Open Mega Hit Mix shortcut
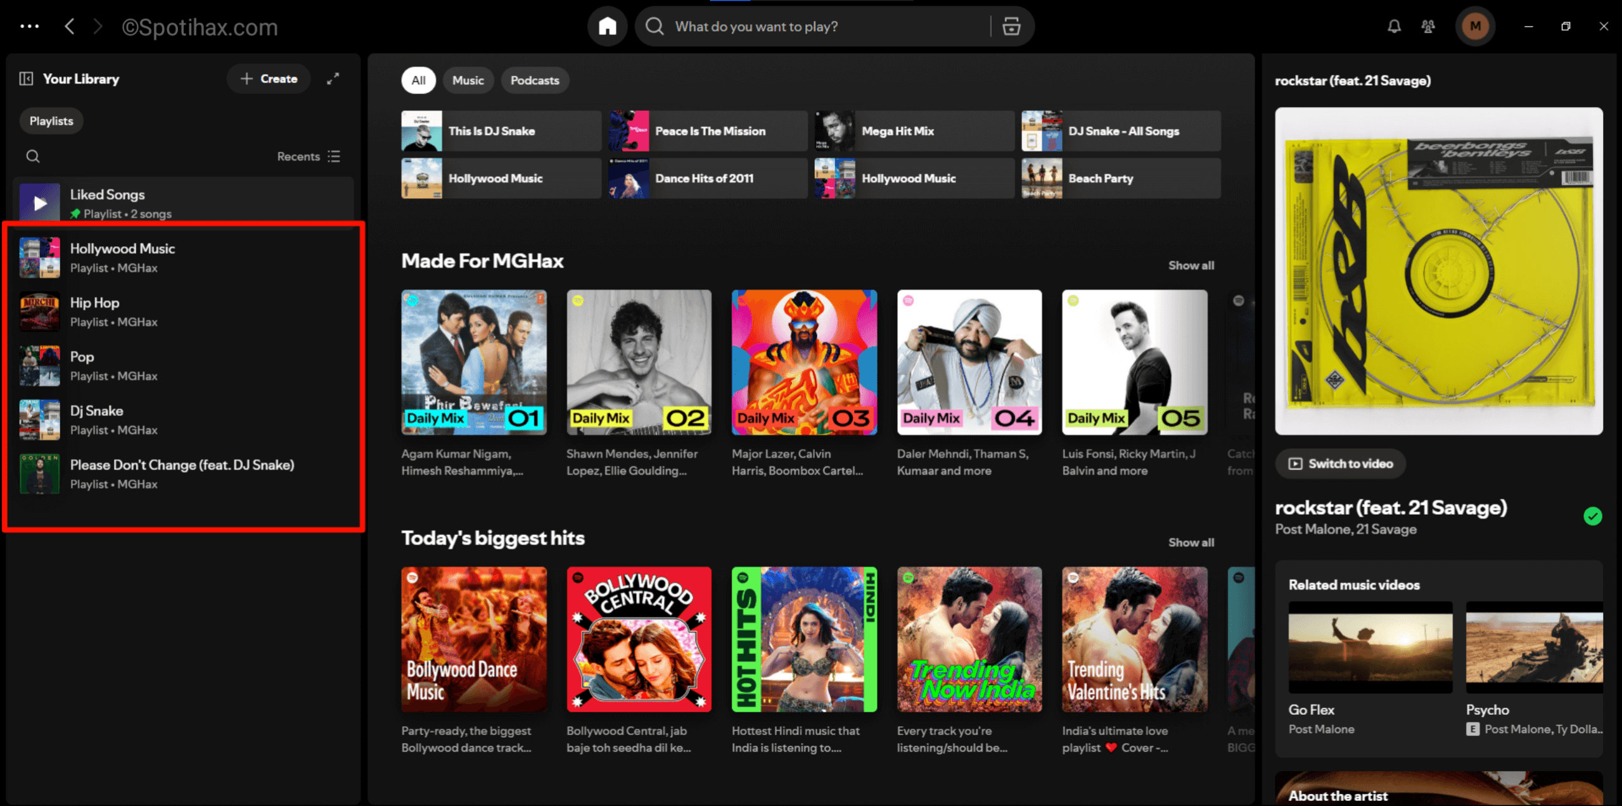The image size is (1622, 806). [x=914, y=131]
